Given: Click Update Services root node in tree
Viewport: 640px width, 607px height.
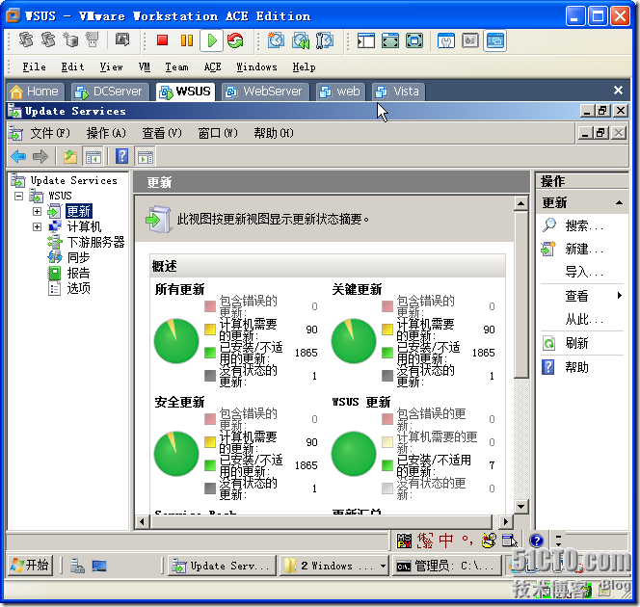Looking at the screenshot, I should tap(74, 180).
